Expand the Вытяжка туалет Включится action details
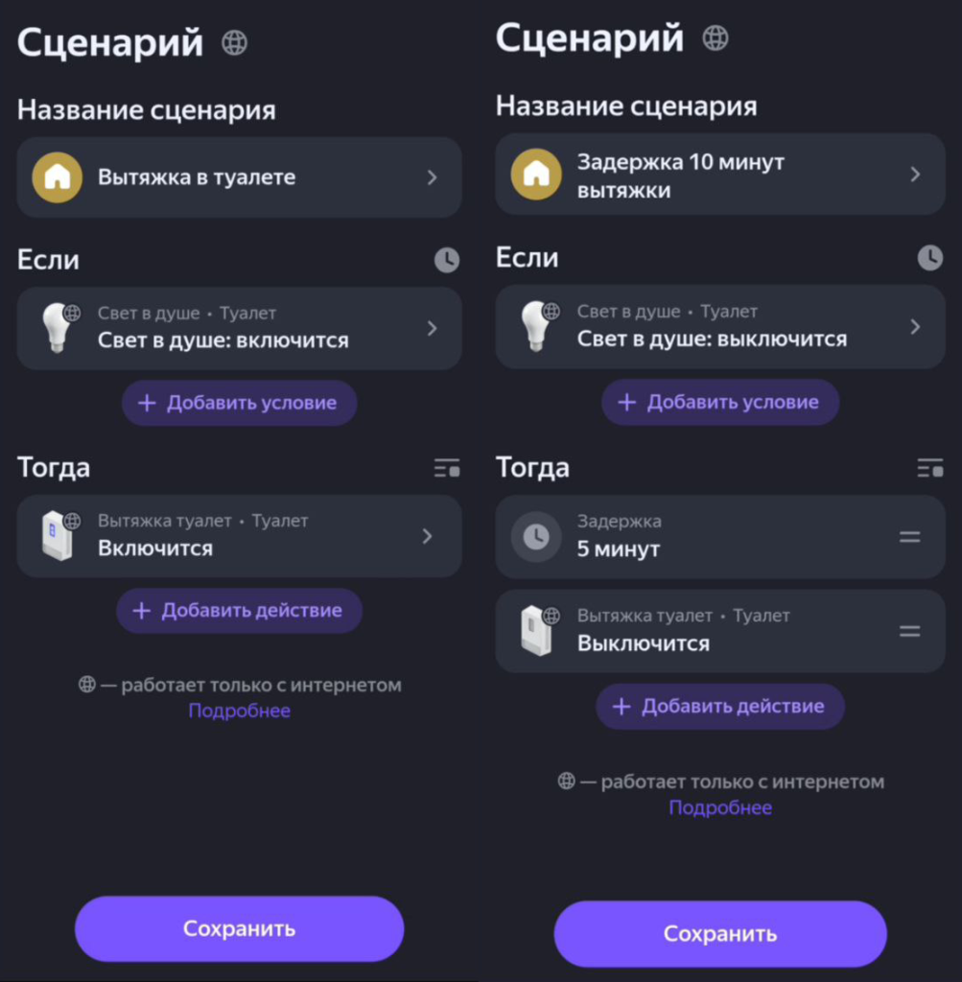The height and width of the screenshot is (982, 962). (429, 536)
